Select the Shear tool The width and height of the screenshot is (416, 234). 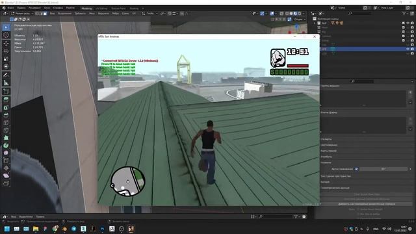(x=6, y=175)
